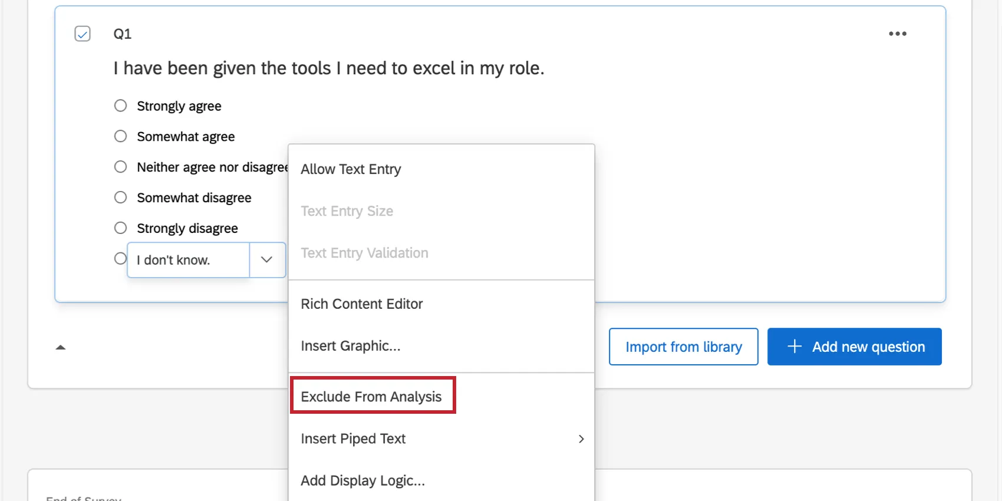Click Add Display Logic menu entry

pos(362,481)
